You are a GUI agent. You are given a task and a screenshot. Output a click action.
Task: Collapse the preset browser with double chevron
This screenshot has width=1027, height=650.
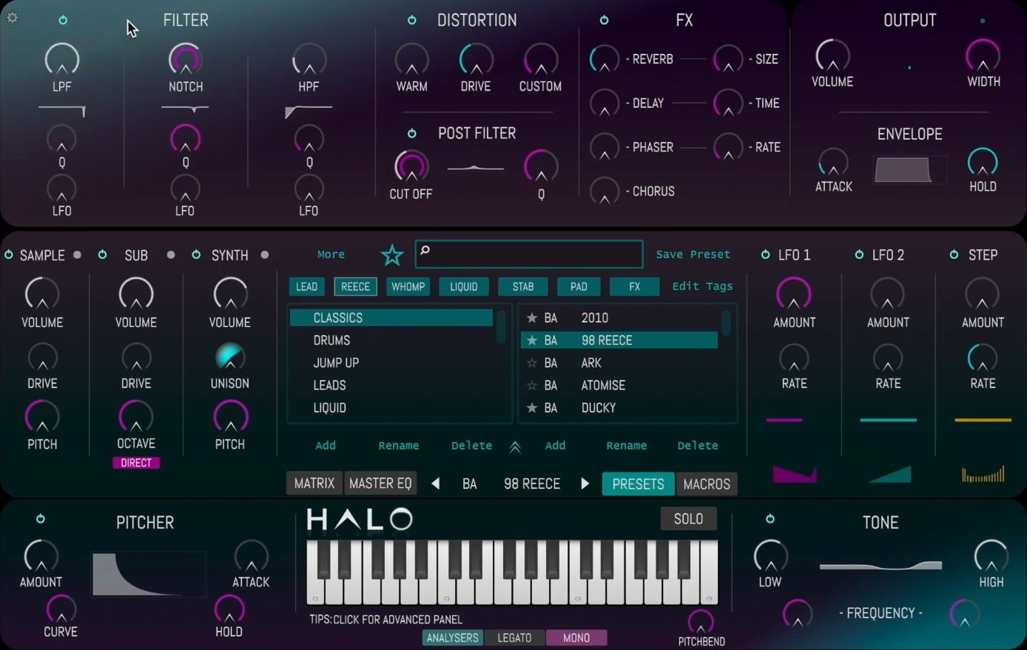(515, 447)
